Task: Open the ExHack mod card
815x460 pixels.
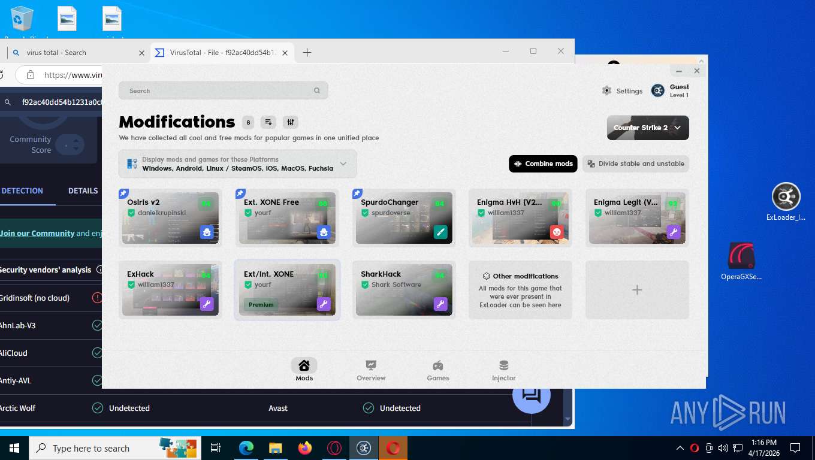Action: click(x=170, y=290)
